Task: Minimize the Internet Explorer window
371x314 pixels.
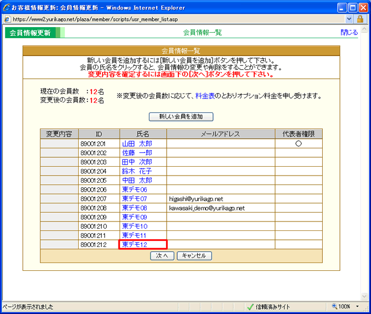Action: (x=342, y=8)
